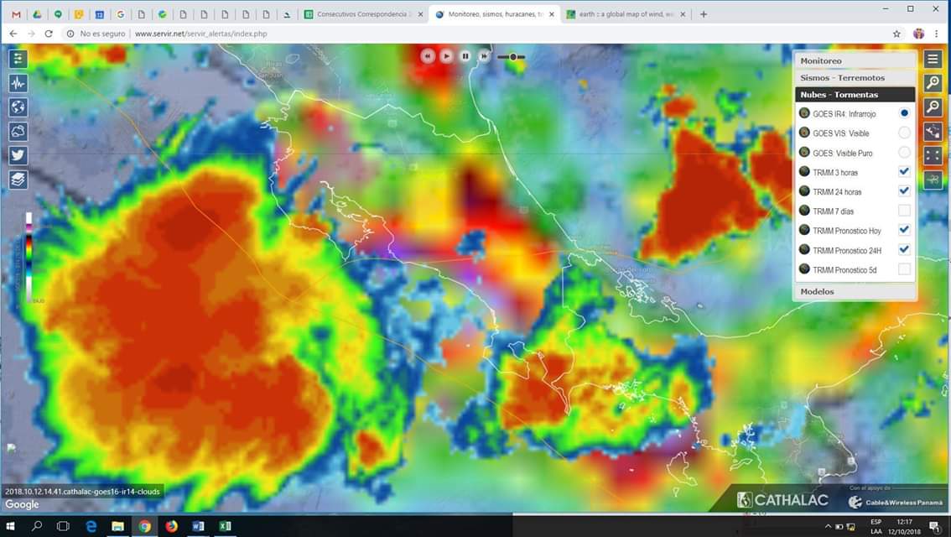The width and height of the screenshot is (951, 537).
Task: Close the Consecutivos Correspondencia tab
Action: [420, 14]
